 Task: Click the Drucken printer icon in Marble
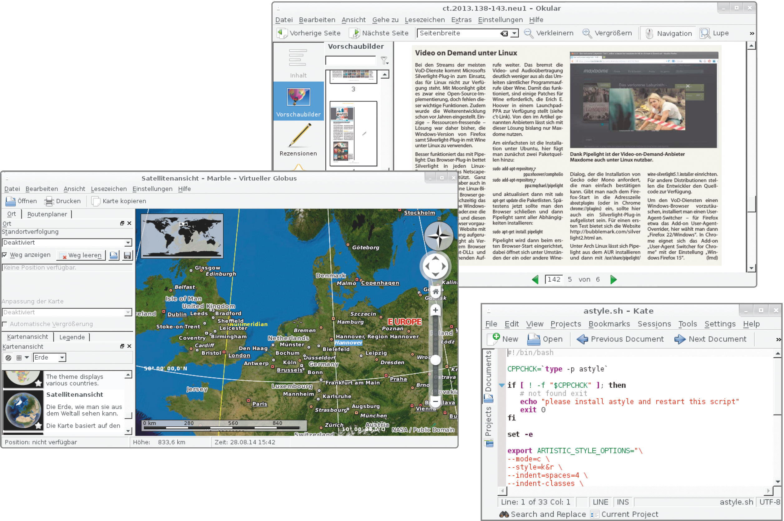[x=49, y=201]
